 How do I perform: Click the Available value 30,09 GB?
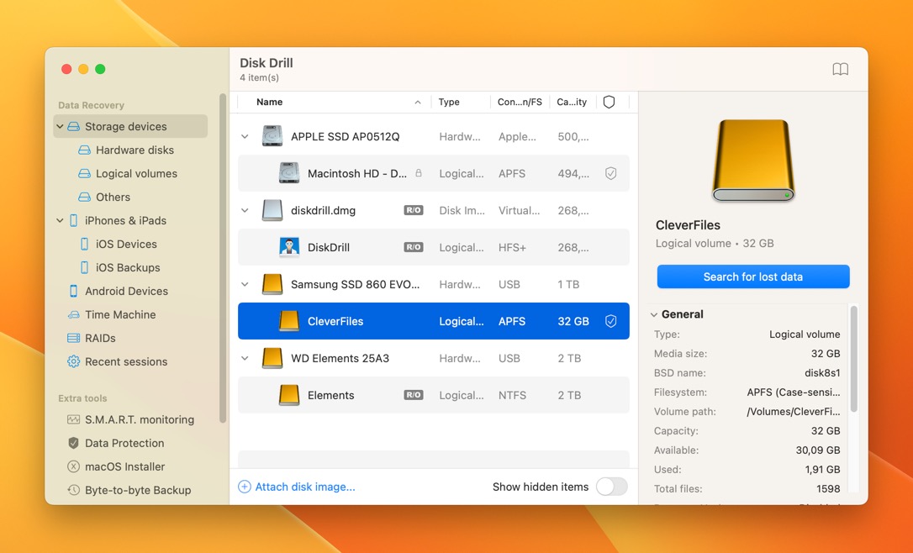click(818, 450)
